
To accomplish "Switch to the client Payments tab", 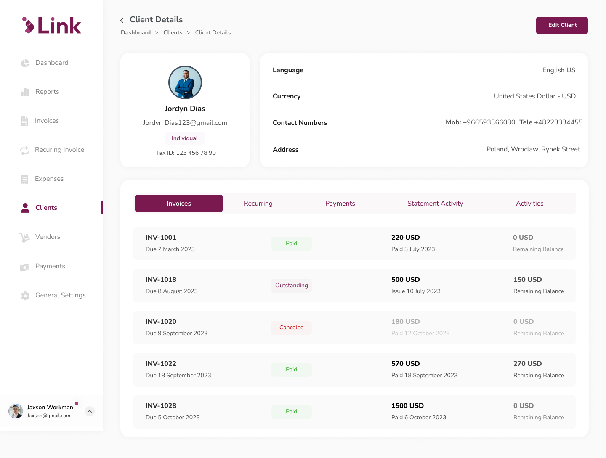I will click(340, 204).
